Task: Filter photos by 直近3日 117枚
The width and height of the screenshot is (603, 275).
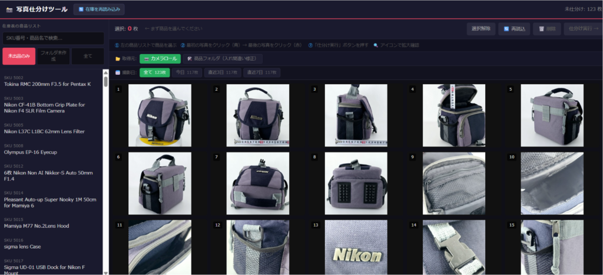Action: [x=223, y=72]
